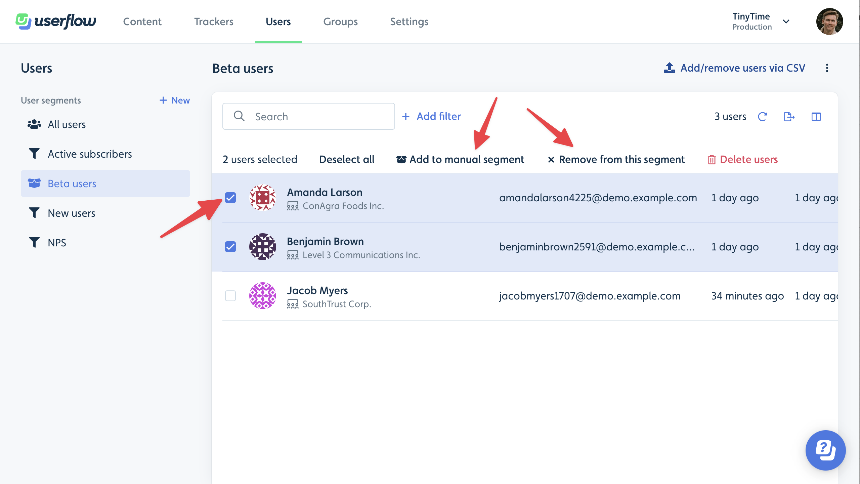Viewport: 860px width, 484px height.
Task: Click the CSV upload icon
Action: click(x=669, y=68)
